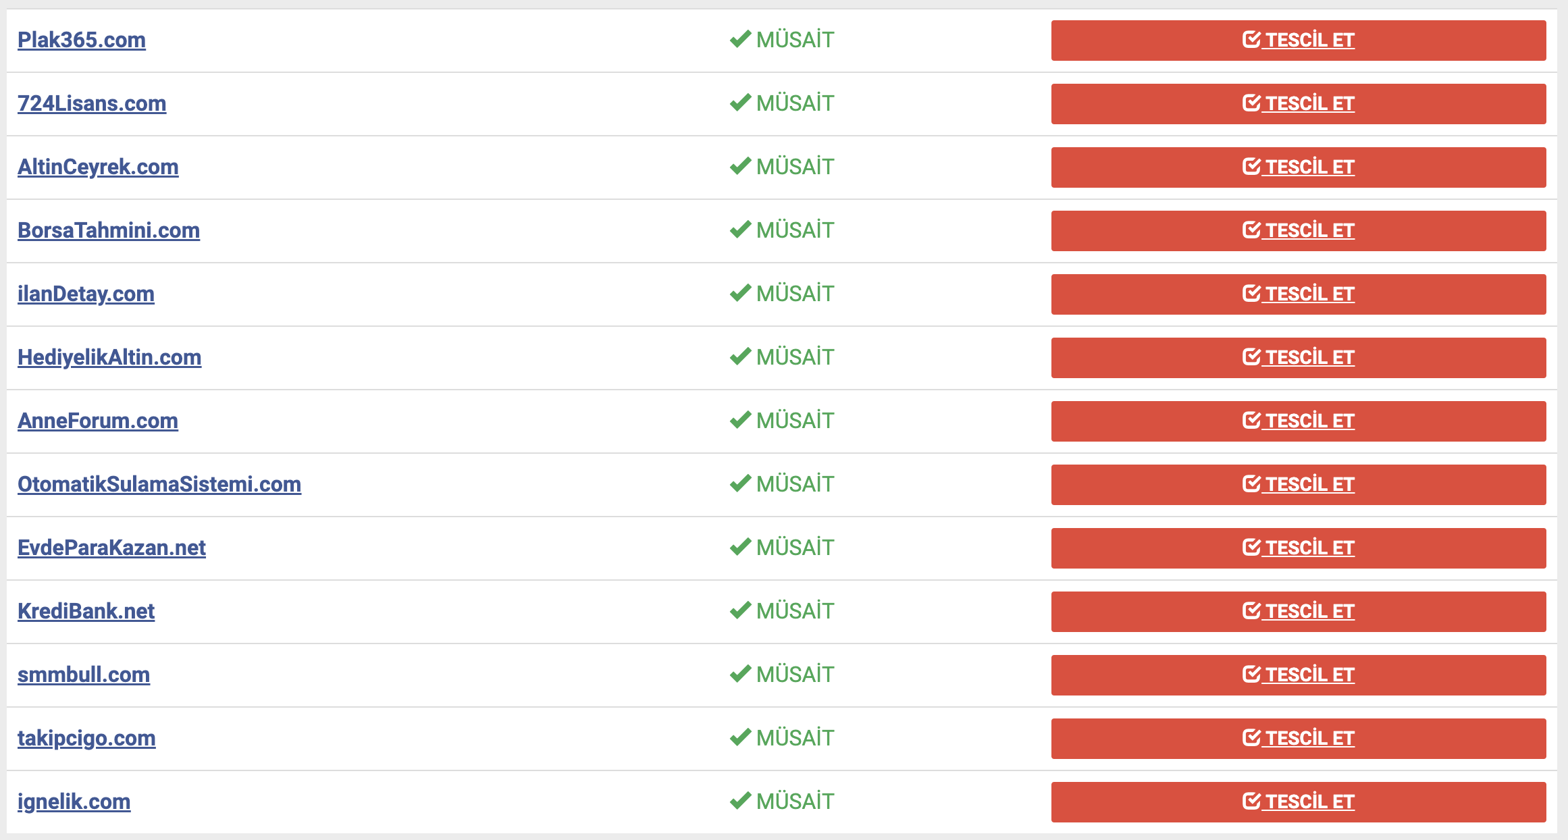The height and width of the screenshot is (840, 1568).
Task: Open the smmbull.com domain link
Action: click(84, 675)
